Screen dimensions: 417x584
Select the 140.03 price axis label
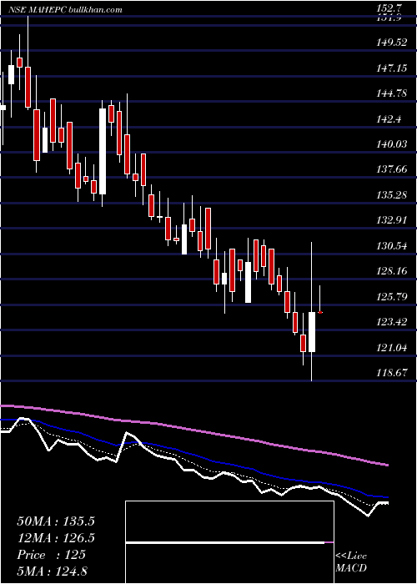coord(390,143)
